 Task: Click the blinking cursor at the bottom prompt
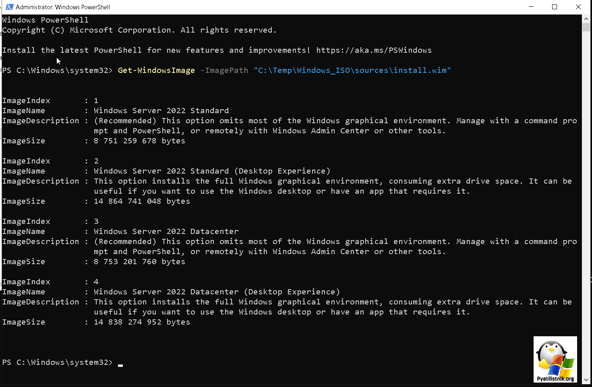(x=120, y=365)
